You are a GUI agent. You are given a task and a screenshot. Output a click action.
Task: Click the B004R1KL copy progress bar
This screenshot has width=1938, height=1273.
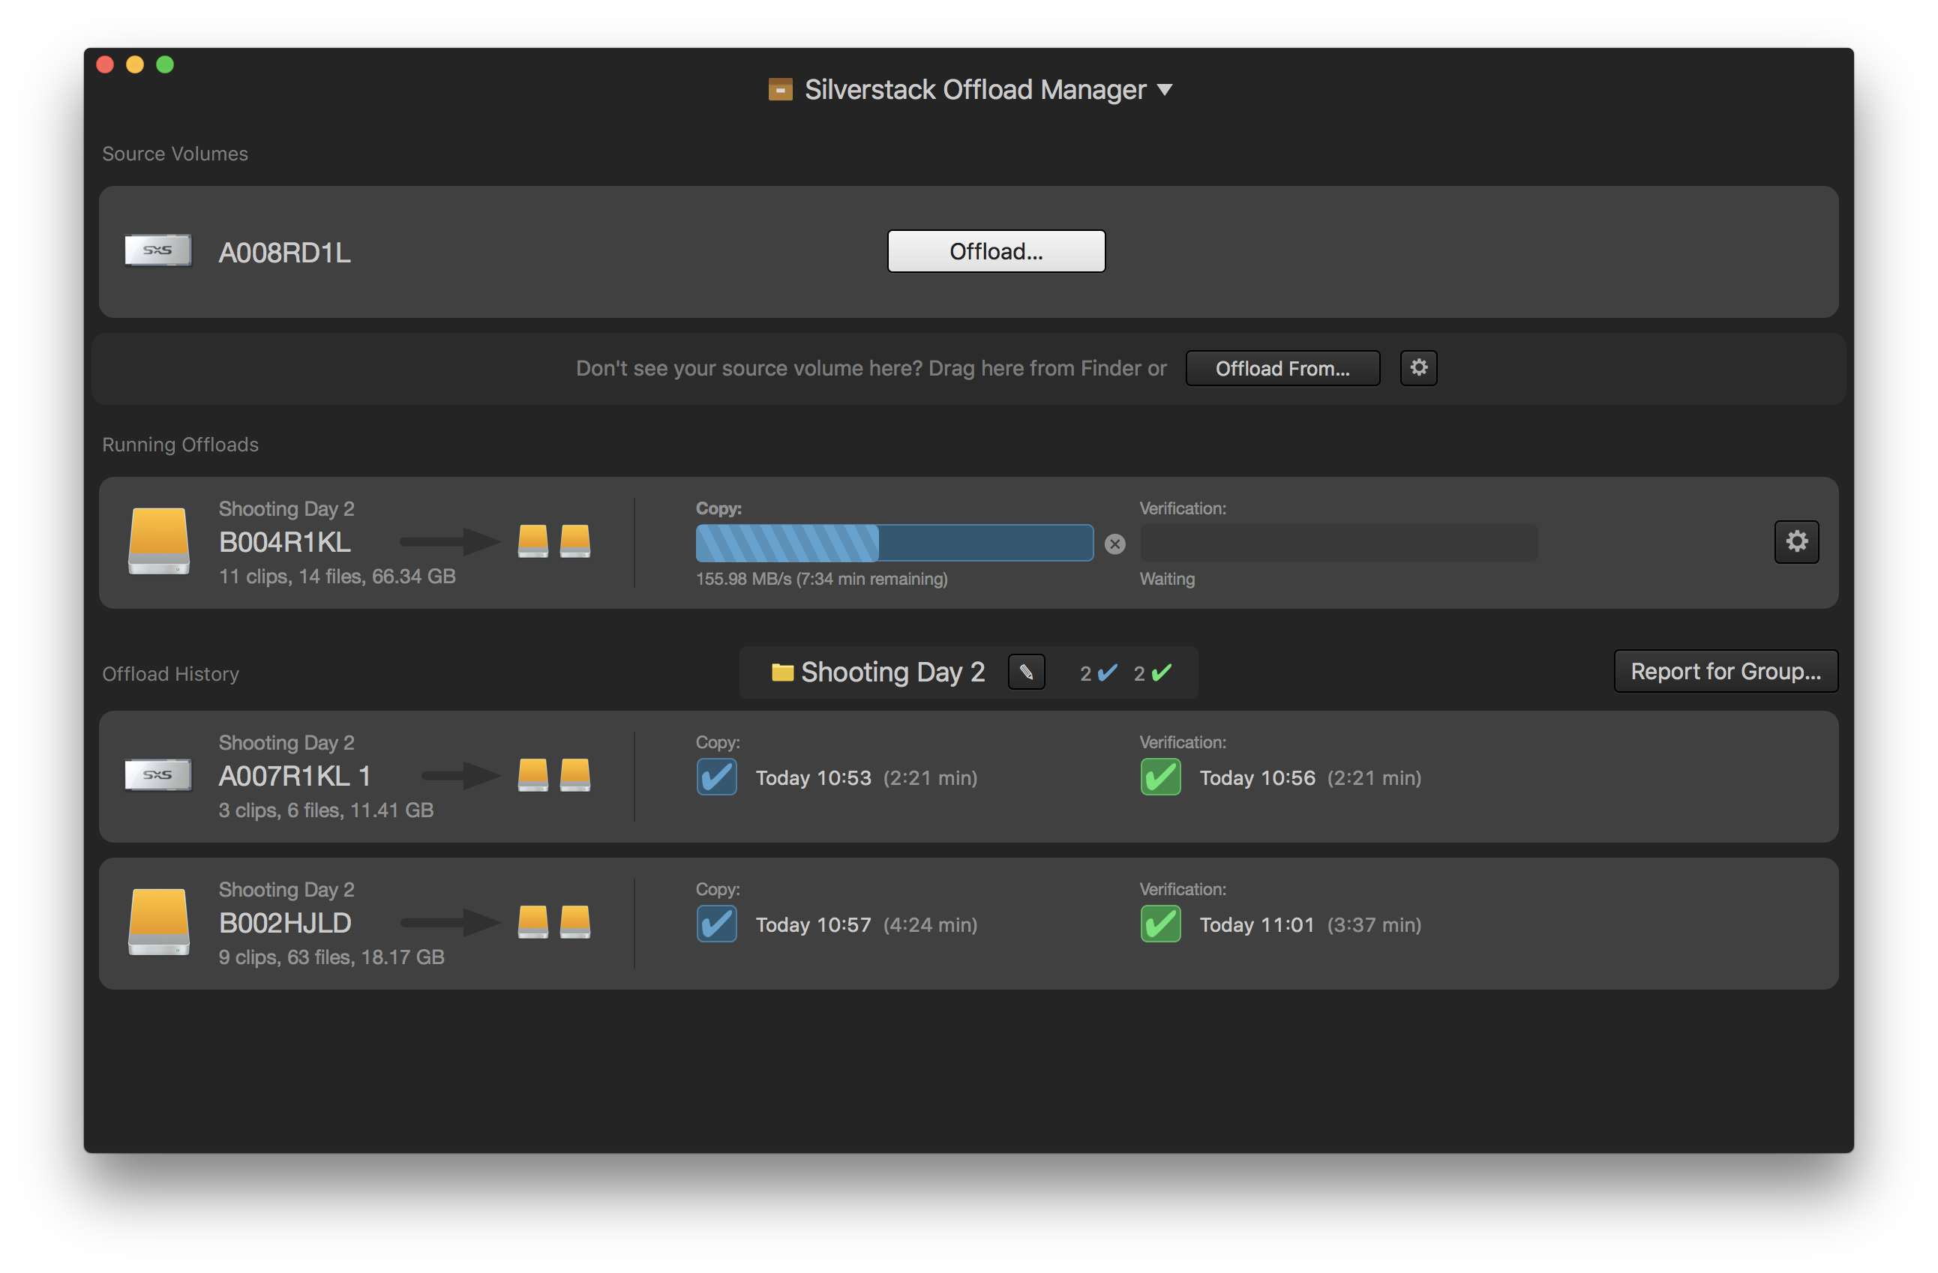(893, 543)
